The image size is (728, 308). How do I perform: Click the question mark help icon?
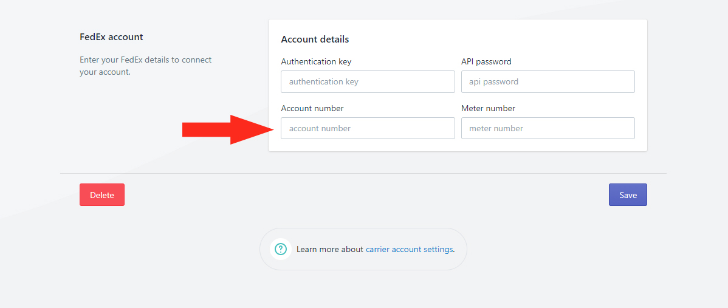click(x=280, y=248)
